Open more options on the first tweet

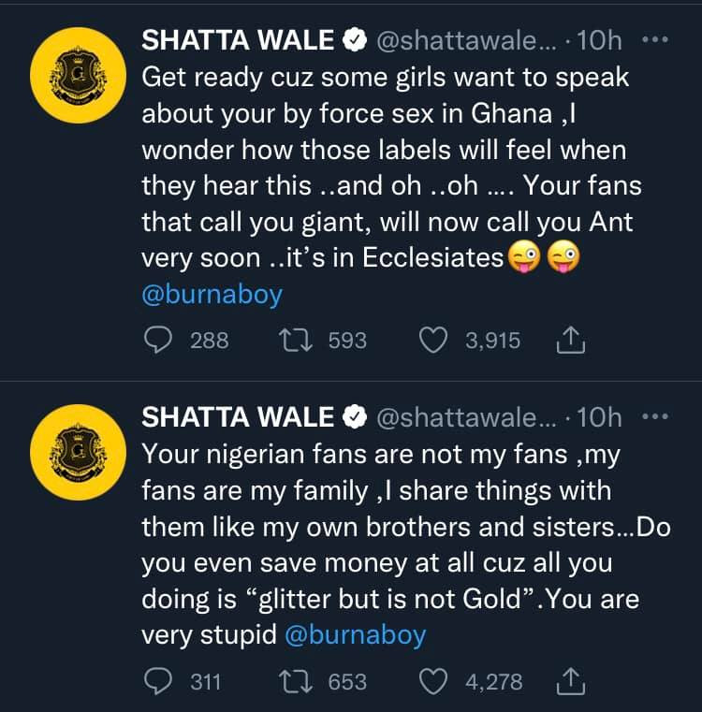(655, 39)
